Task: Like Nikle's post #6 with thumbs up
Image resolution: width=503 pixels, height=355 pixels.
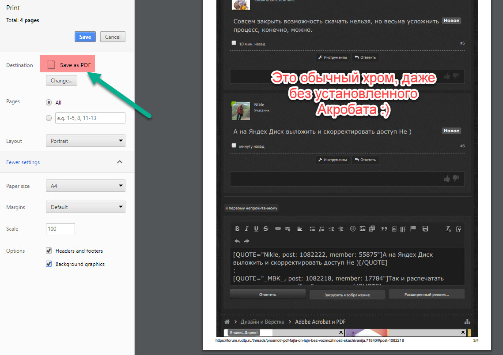Action: (x=447, y=179)
